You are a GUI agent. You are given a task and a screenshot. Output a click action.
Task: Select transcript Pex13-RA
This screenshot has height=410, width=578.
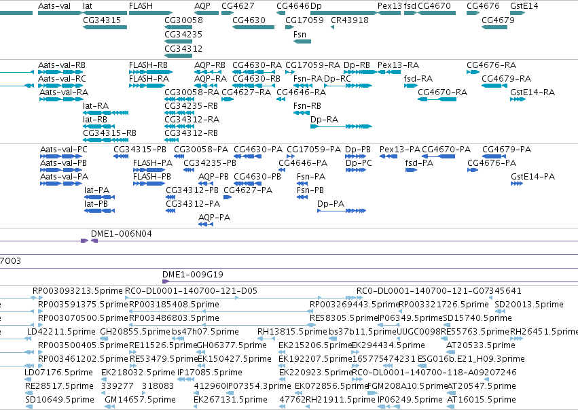click(x=398, y=65)
